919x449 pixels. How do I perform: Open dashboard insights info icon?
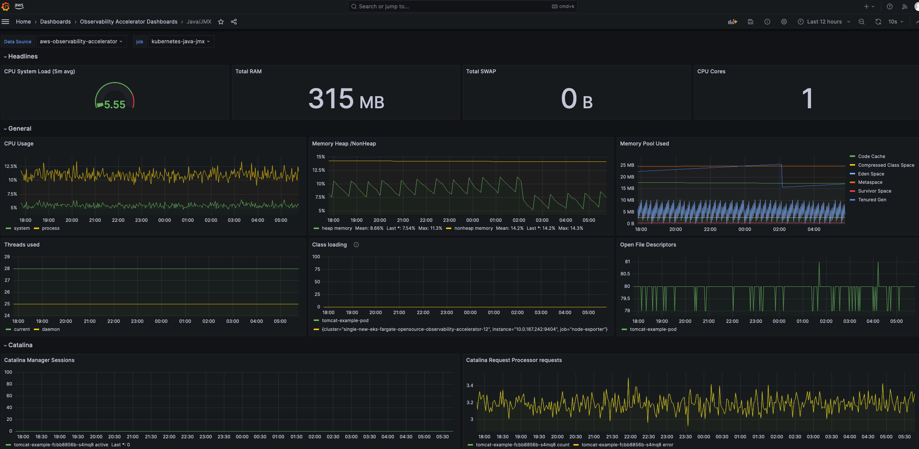tap(767, 22)
